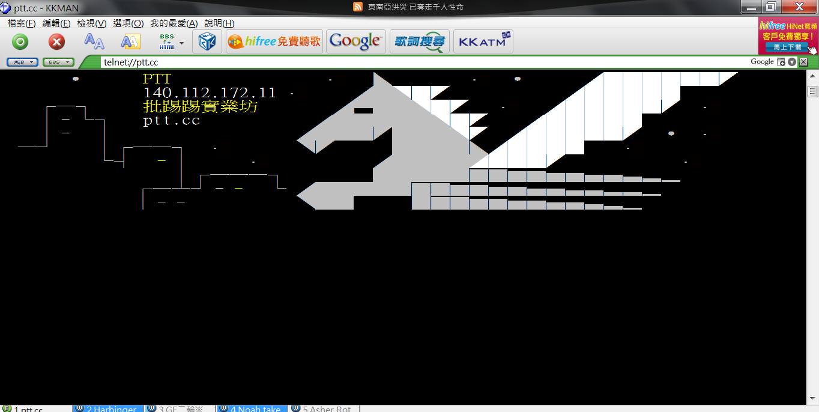Click the vertical scrollbar thumb
Screen dimensions: 819x412
point(813,92)
